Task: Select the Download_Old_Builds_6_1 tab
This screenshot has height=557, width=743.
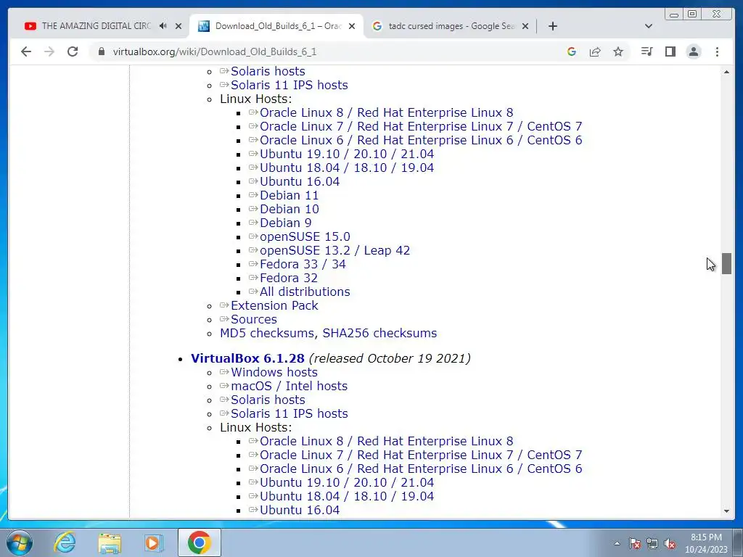Action: [x=278, y=26]
